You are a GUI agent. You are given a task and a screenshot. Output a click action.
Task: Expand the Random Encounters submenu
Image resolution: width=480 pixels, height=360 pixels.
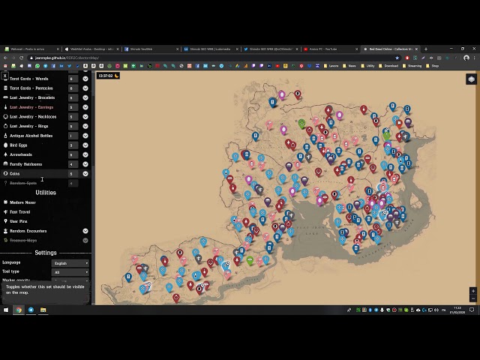click(85, 231)
